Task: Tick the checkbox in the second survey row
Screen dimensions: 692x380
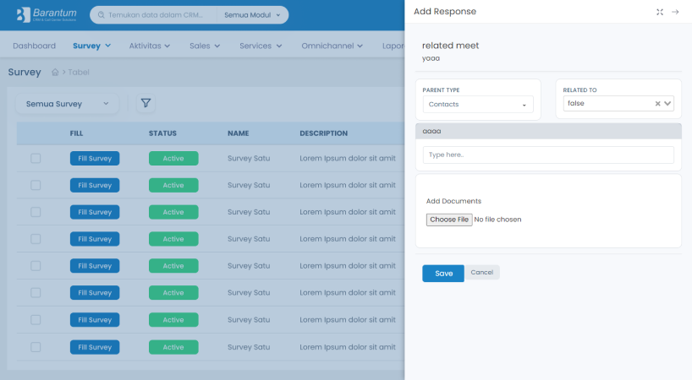Action: pos(36,185)
